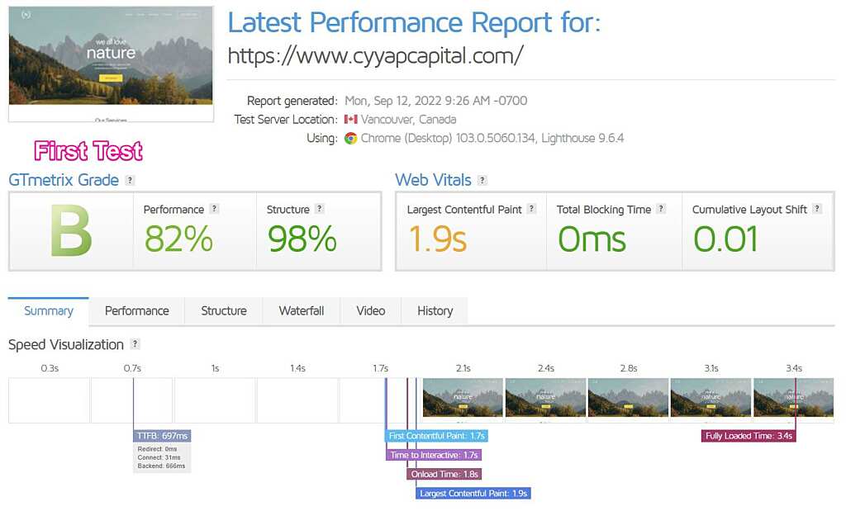Click the Chrome (Desktop) 103.0.5060.134 text
This screenshot has height=511, width=846.
(x=449, y=139)
